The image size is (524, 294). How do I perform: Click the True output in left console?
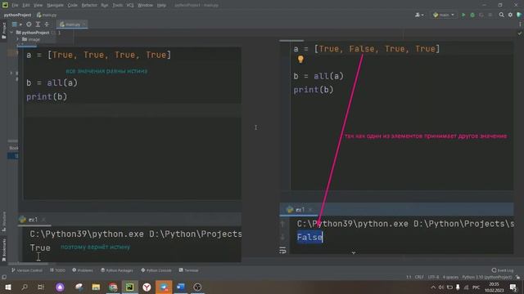(x=40, y=247)
